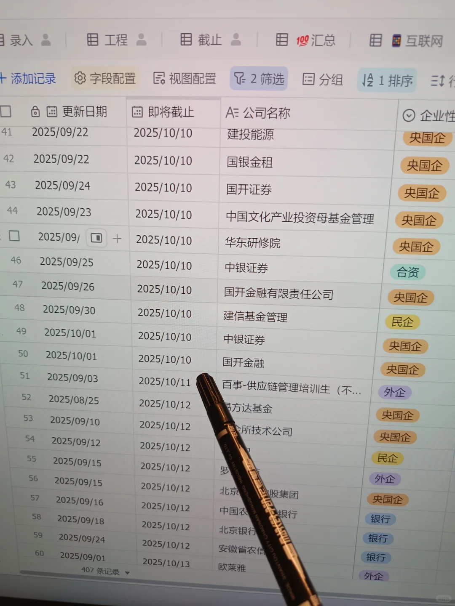Click 添加记录 to add a record
This screenshot has width=455, height=606.
pos(28,78)
